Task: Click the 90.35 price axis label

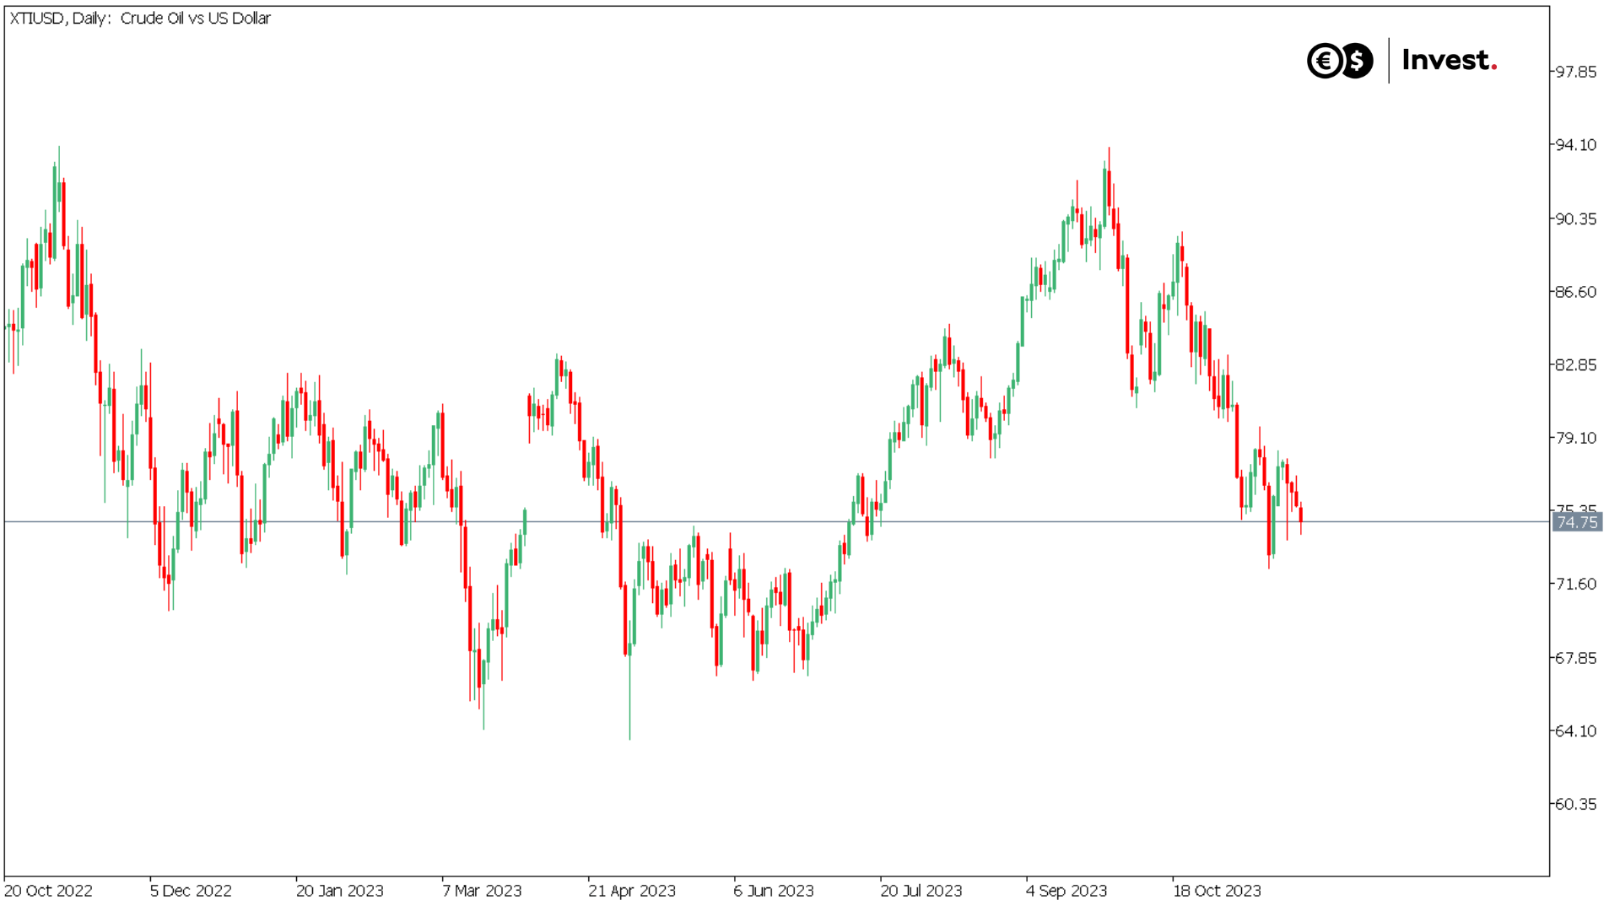Action: tap(1576, 218)
